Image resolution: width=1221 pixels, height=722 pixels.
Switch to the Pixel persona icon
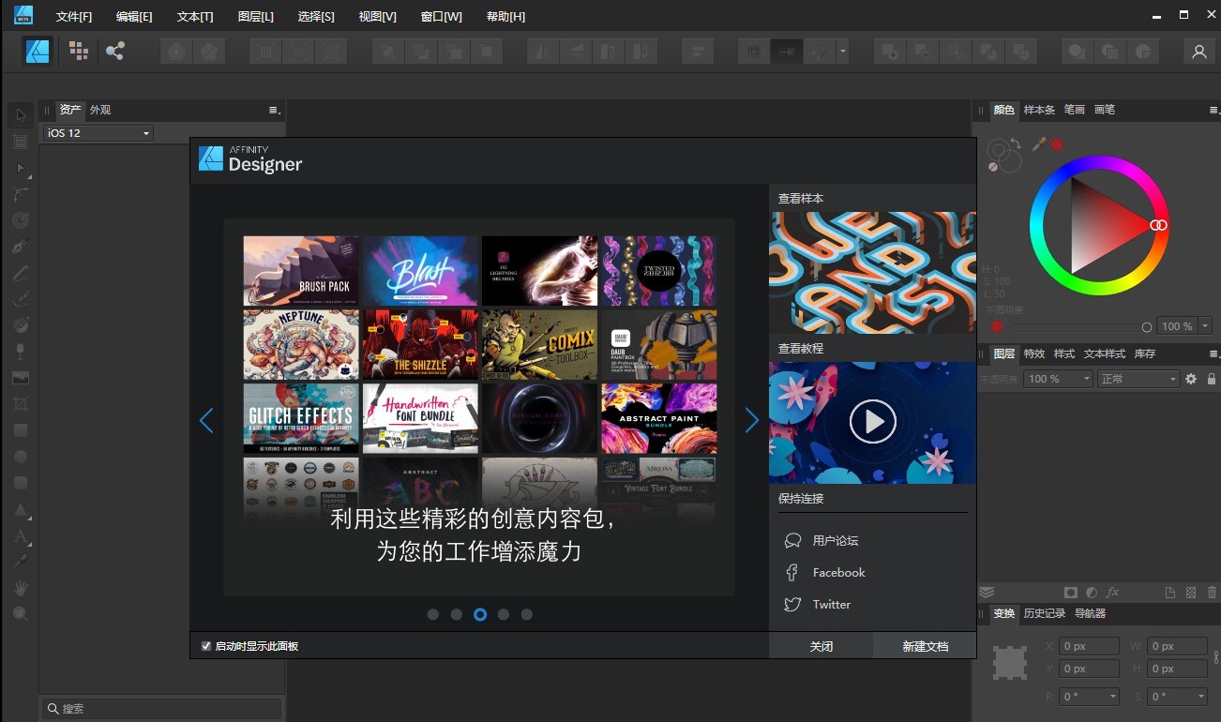(x=79, y=51)
